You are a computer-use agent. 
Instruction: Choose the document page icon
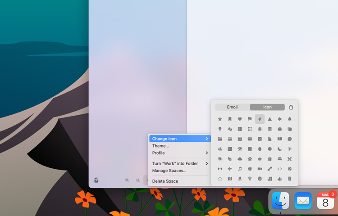tap(269, 139)
